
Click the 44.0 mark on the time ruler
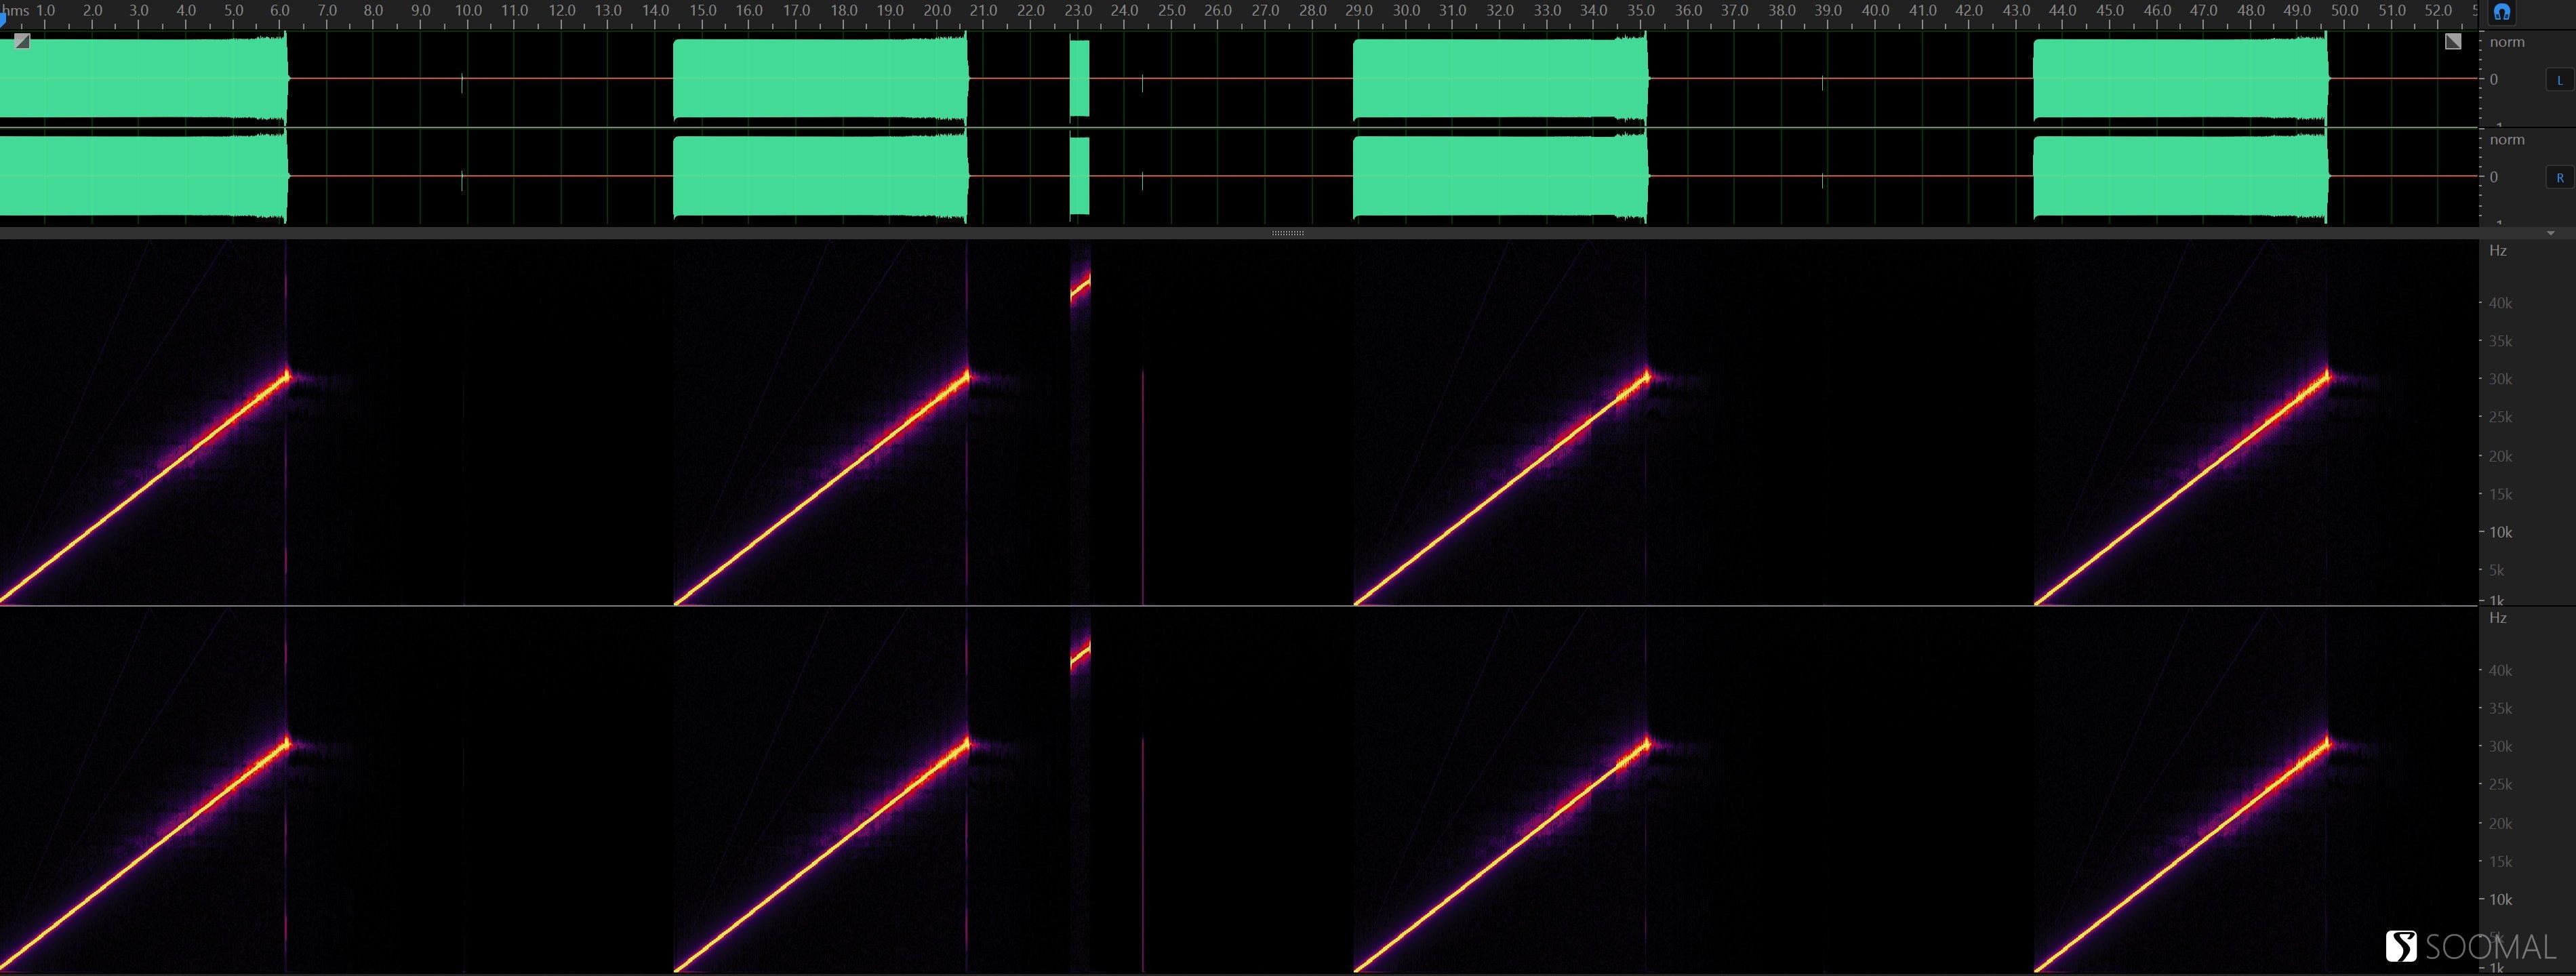coord(2063,10)
